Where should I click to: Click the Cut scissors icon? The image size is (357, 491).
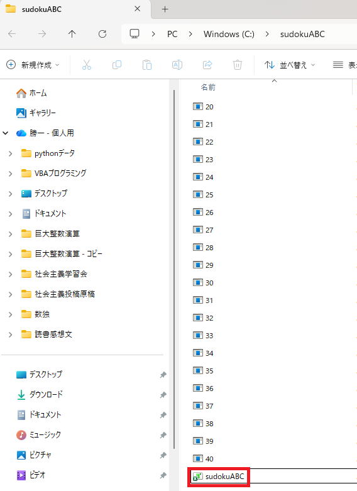point(87,65)
